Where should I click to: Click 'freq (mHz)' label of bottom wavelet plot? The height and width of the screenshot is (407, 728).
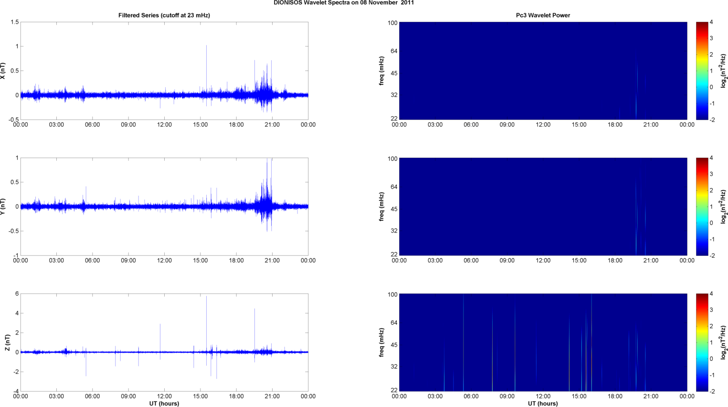tap(382, 342)
